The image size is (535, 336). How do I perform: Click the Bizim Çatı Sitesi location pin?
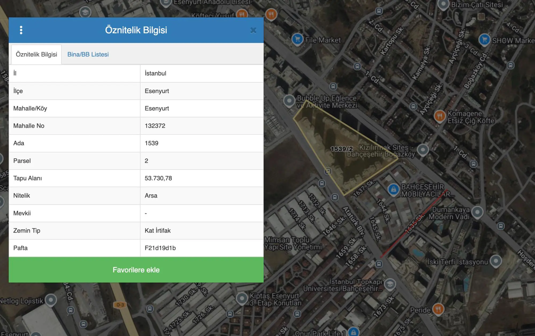[x=443, y=5]
